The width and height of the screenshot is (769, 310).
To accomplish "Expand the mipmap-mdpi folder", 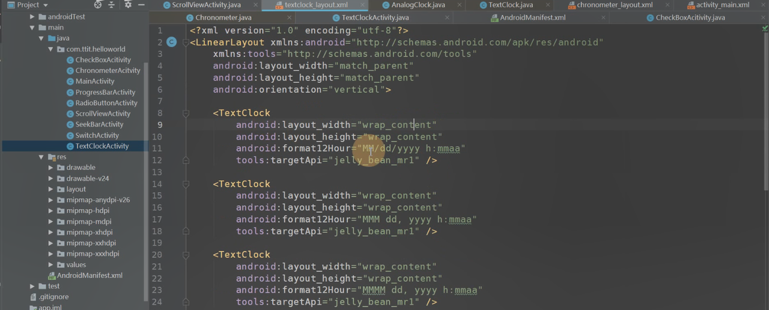I will pos(50,222).
